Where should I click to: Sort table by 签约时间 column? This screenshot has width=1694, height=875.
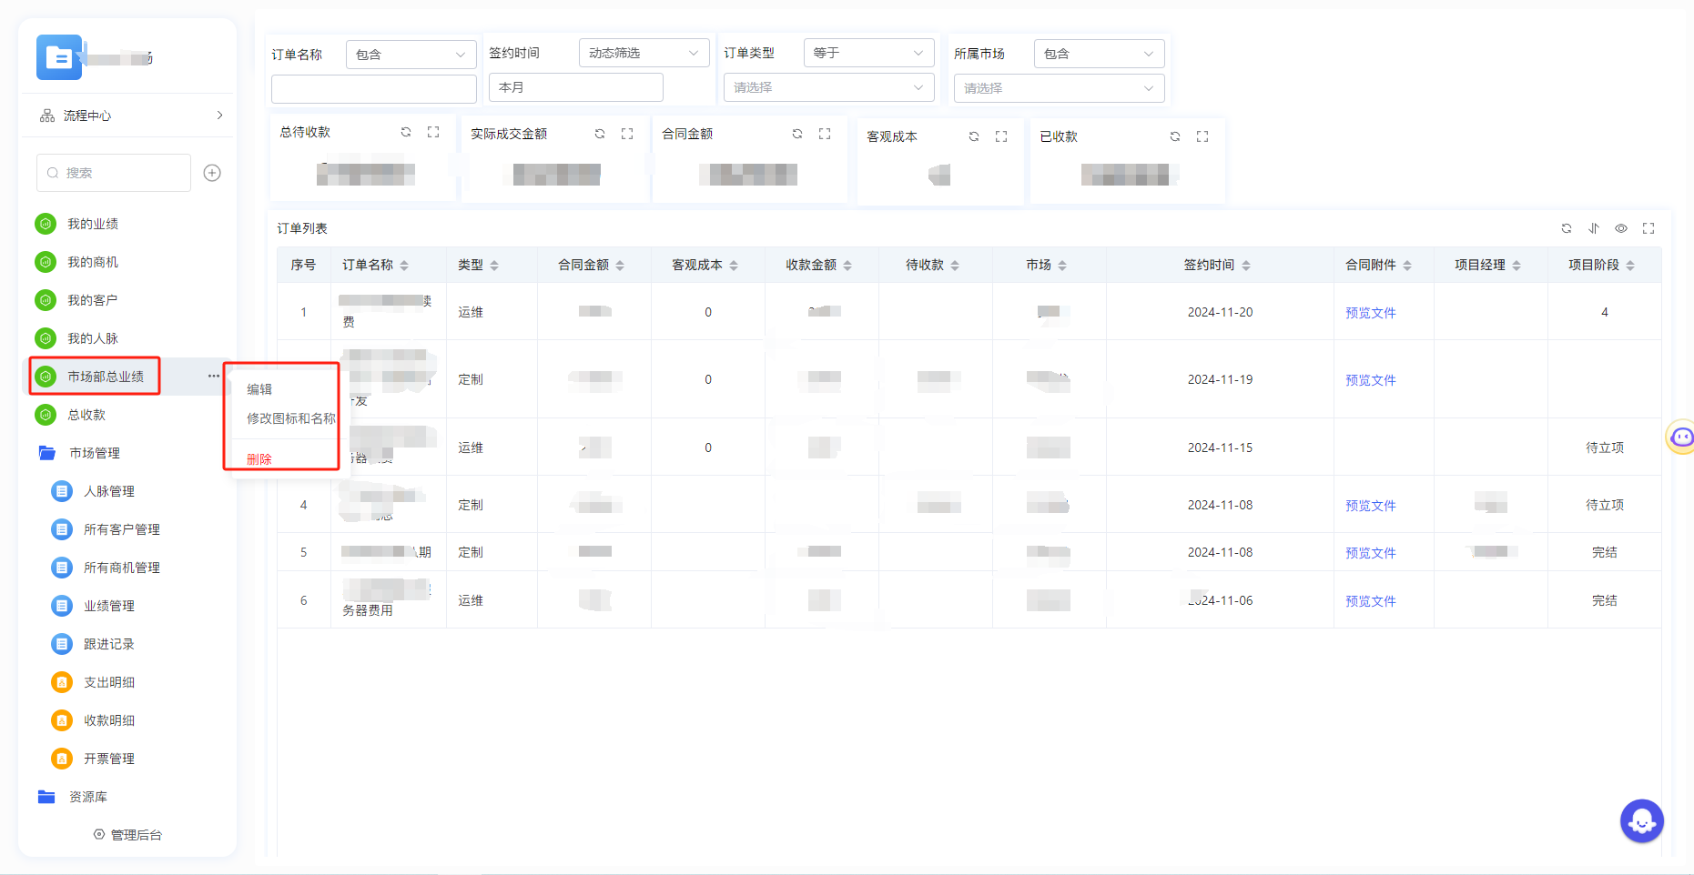click(x=1246, y=266)
